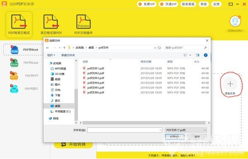This screenshot has width=248, height=159.
Task: Open the PDF文件 (*.pdf) type filter
Action: (x=186, y=130)
